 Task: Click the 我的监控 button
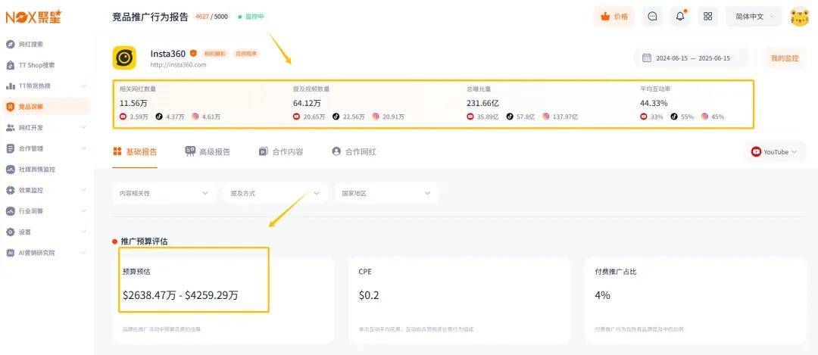point(784,58)
